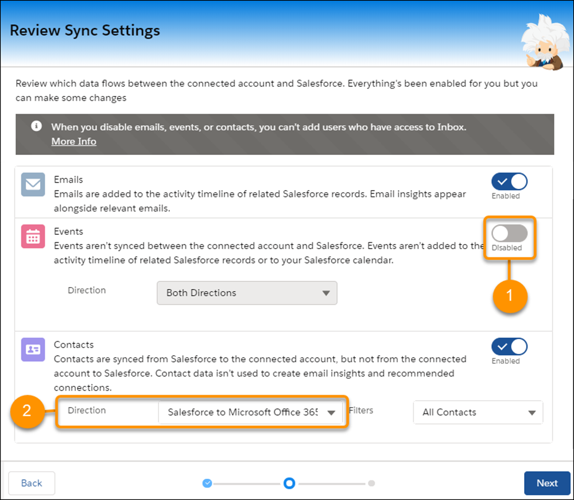Turn off the Contacts sync toggle
This screenshot has width=574, height=500.
(509, 347)
